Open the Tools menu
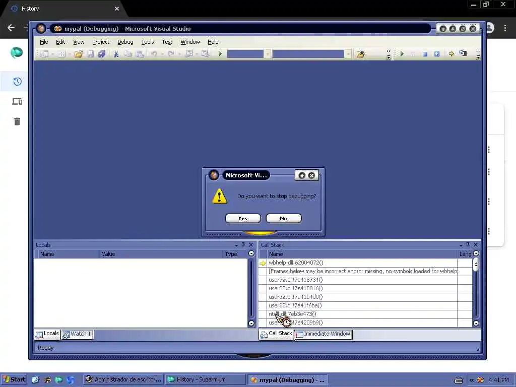 coord(148,42)
